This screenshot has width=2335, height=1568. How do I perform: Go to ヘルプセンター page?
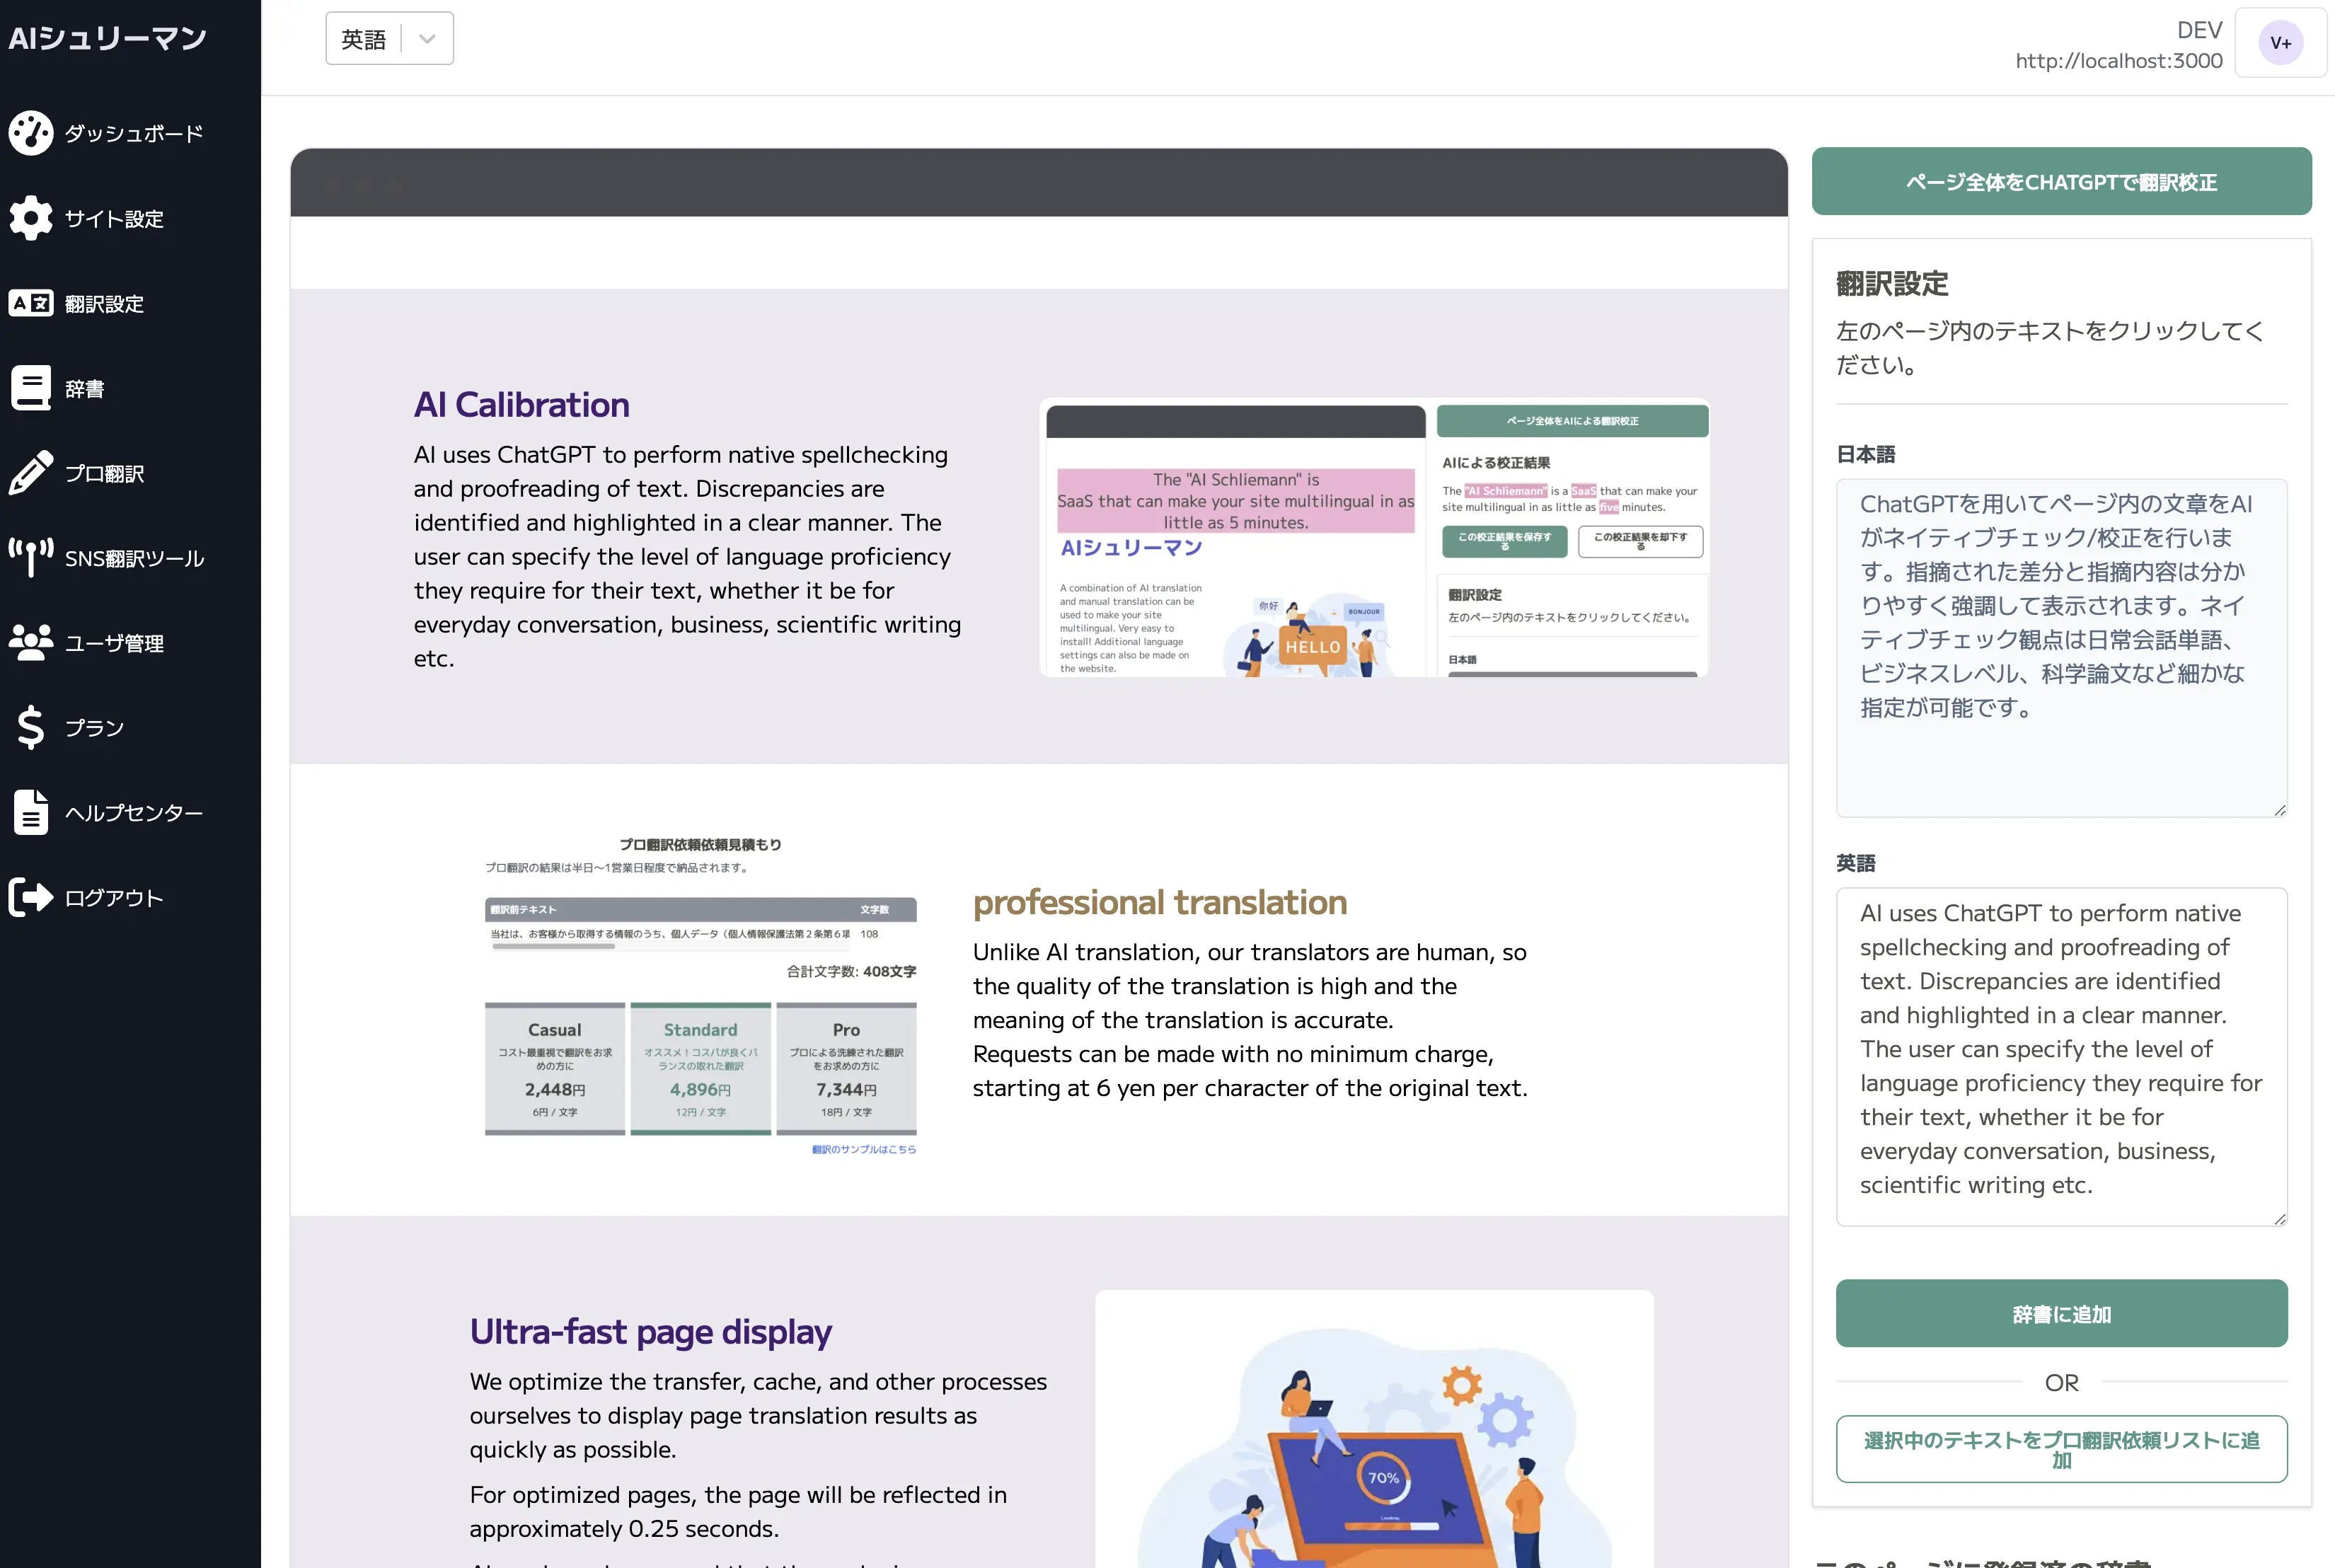(134, 812)
